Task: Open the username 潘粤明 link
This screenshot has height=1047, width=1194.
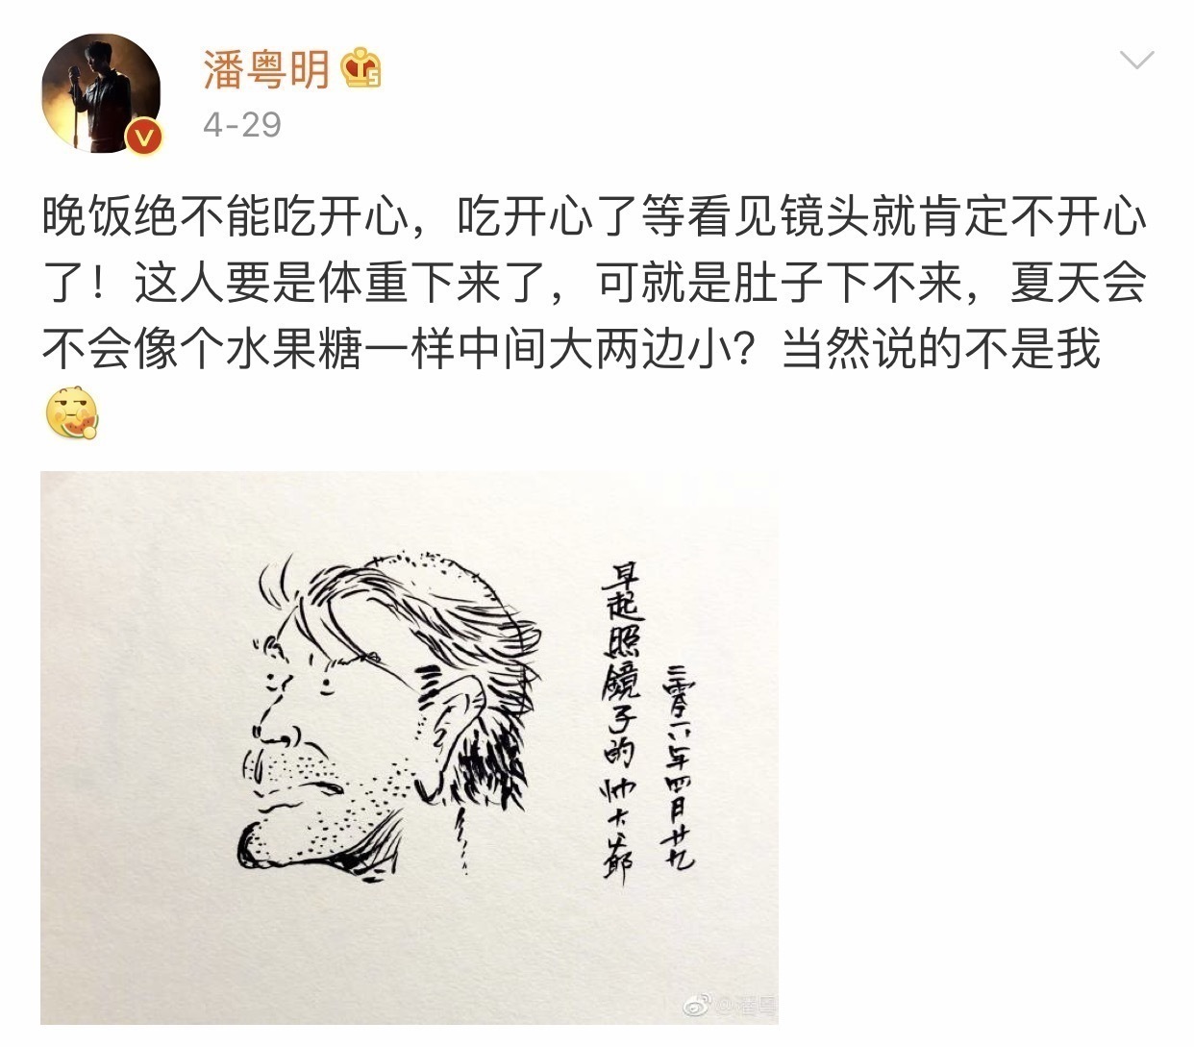Action: [x=265, y=68]
